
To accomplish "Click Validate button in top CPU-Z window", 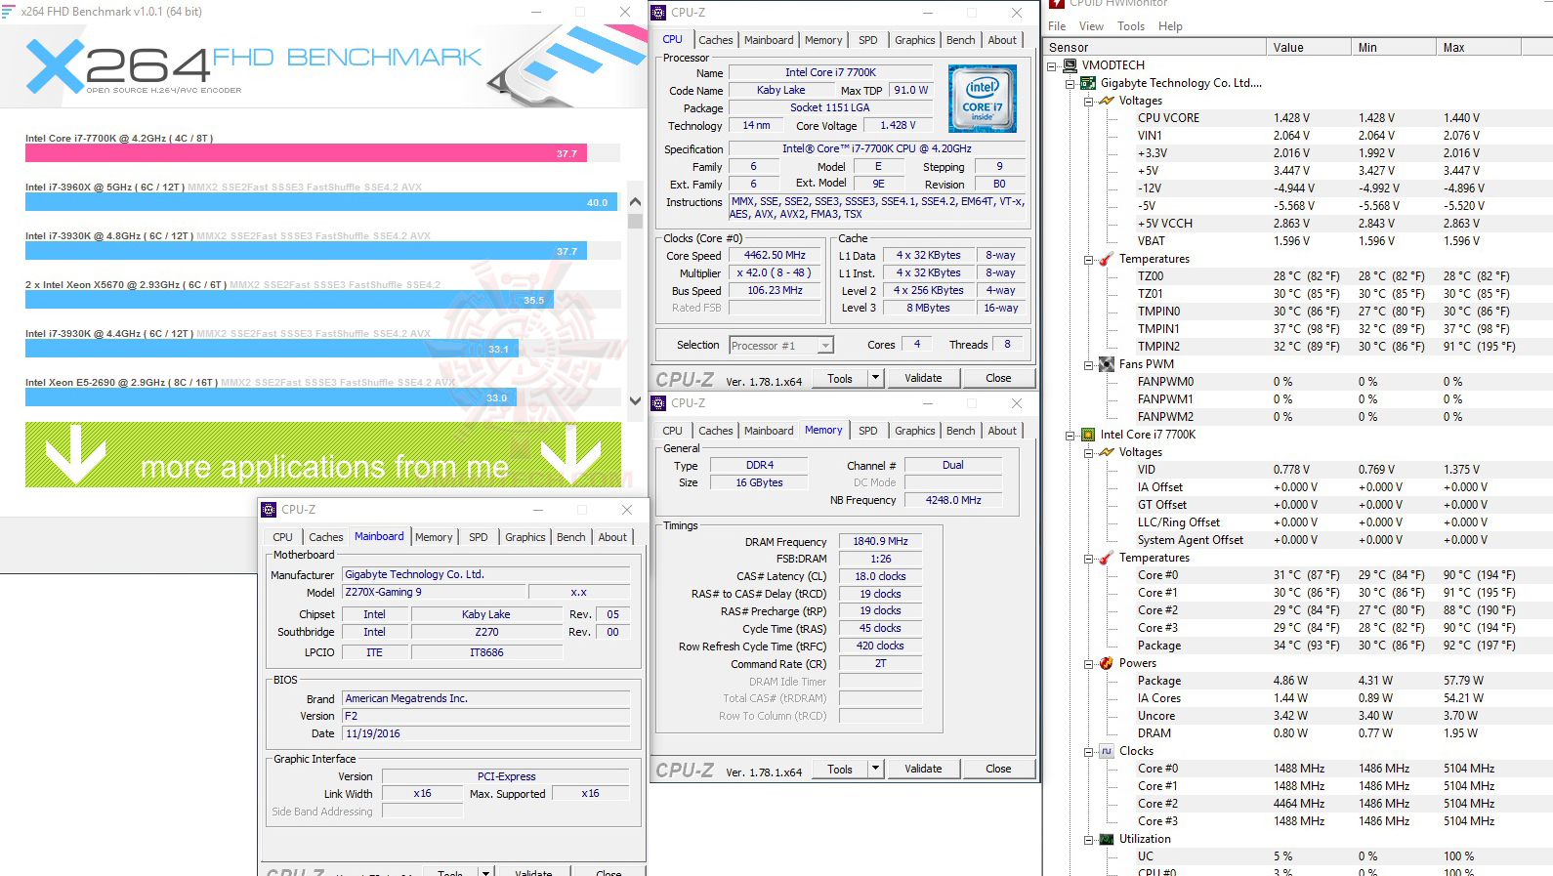I will pyautogui.click(x=923, y=378).
